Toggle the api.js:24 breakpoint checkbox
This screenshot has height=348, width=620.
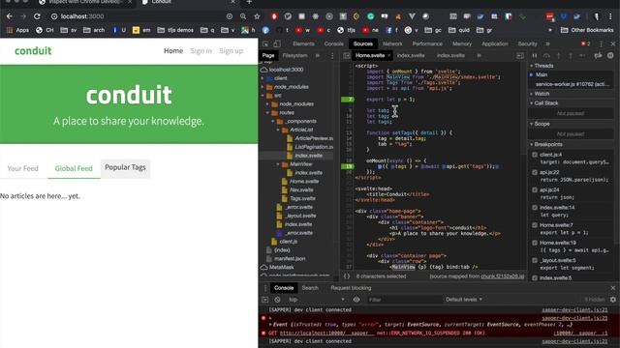535,189
